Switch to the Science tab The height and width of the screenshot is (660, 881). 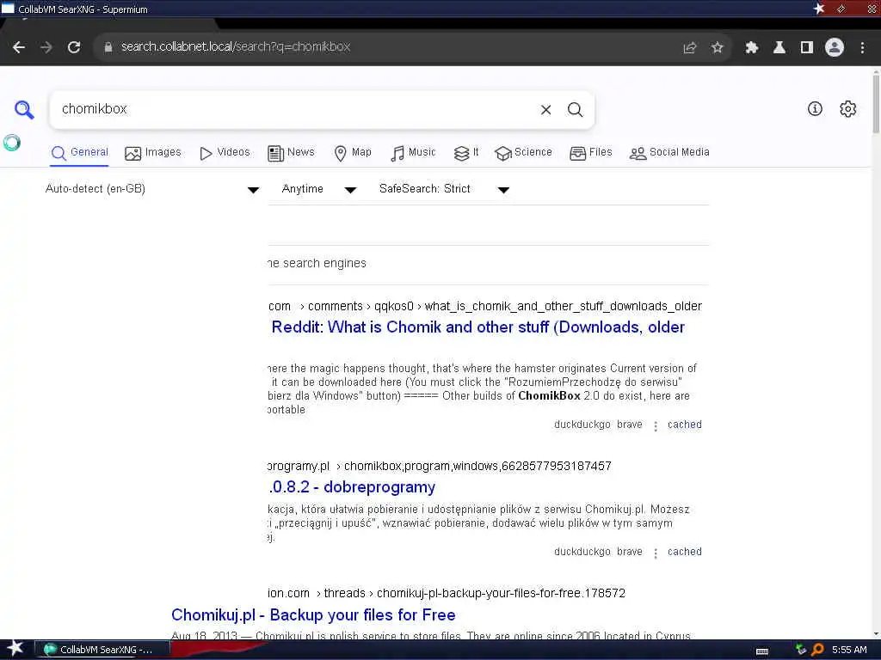(x=523, y=153)
